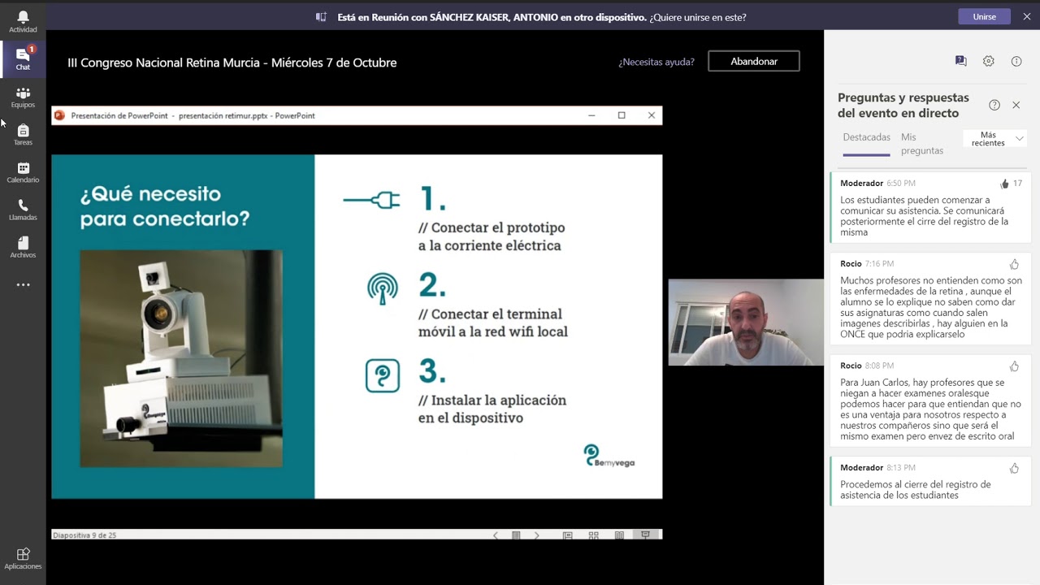
Task: Go to previous slide arrow in PowerPoint
Action: [496, 535]
